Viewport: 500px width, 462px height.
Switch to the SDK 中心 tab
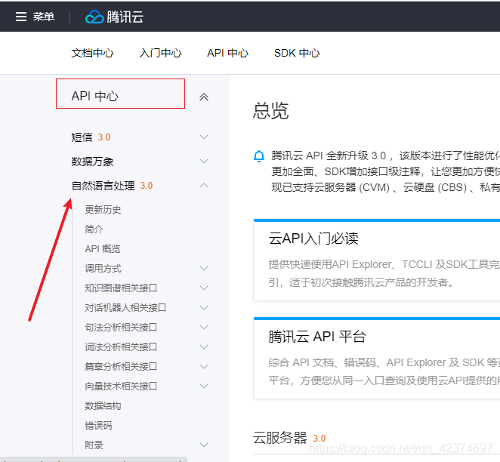coord(297,53)
